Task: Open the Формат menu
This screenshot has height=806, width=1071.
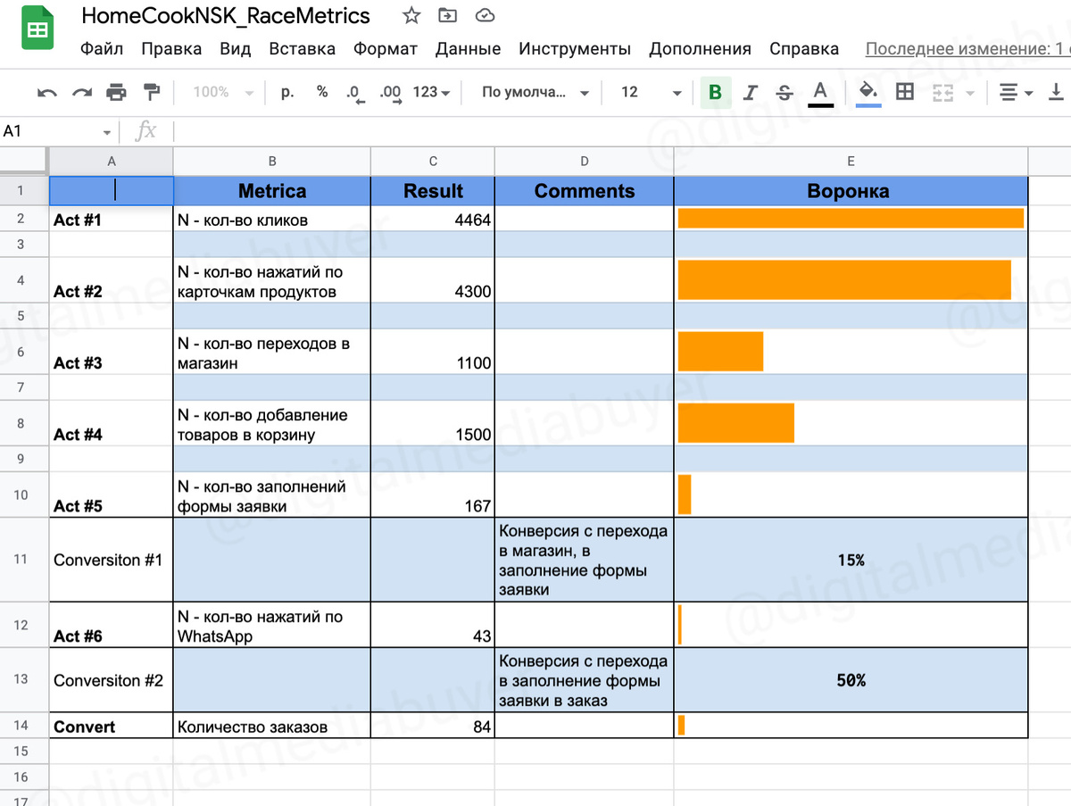Action: pyautogui.click(x=386, y=49)
